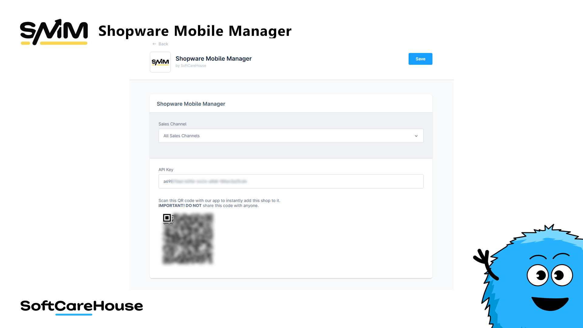Click the 'IMPORTANT! DO NOT' warning text
The image size is (583, 328).
click(x=180, y=206)
